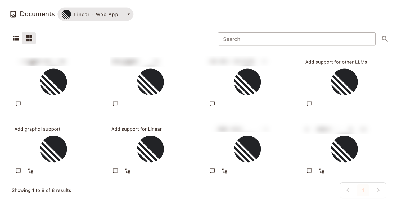Open the Add support for Linear document
Image resolution: width=397 pixels, height=207 pixels.
[x=136, y=129]
